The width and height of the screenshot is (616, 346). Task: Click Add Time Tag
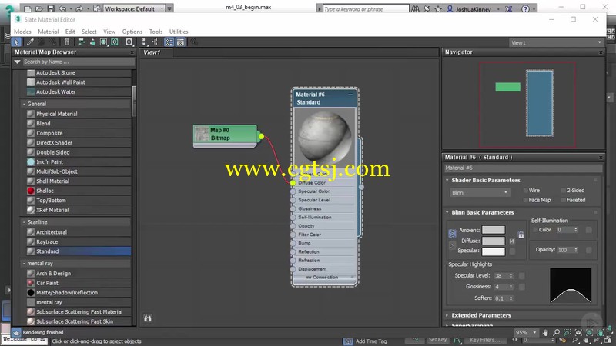(x=371, y=341)
